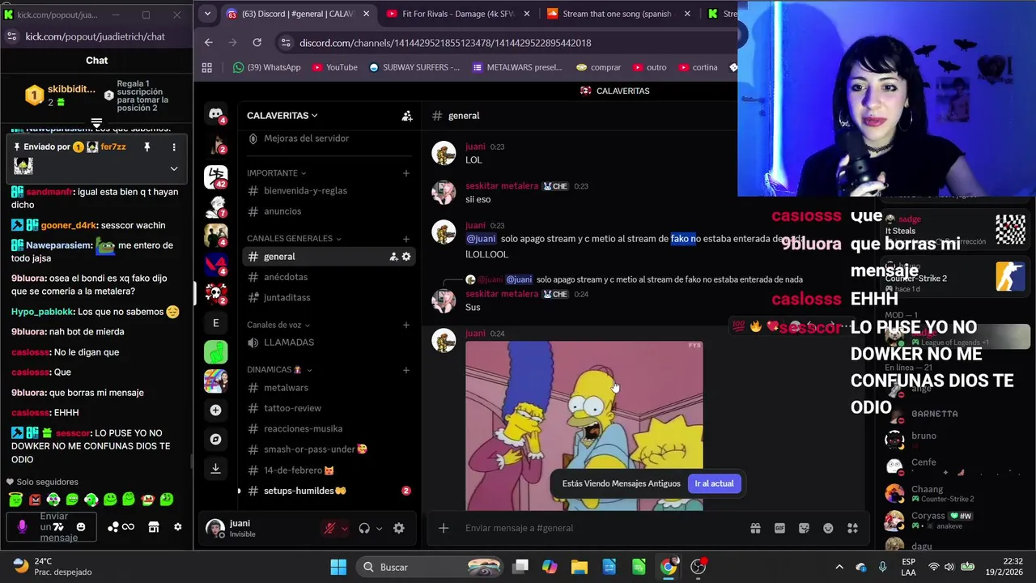Click Kick chat settings gear icon
Viewport: 1036px width, 583px height.
[178, 527]
